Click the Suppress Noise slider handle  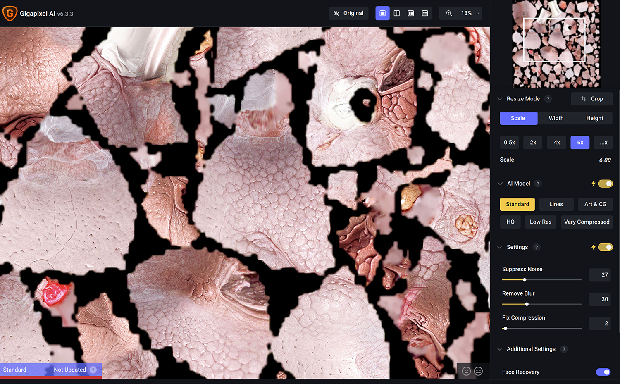(x=525, y=280)
